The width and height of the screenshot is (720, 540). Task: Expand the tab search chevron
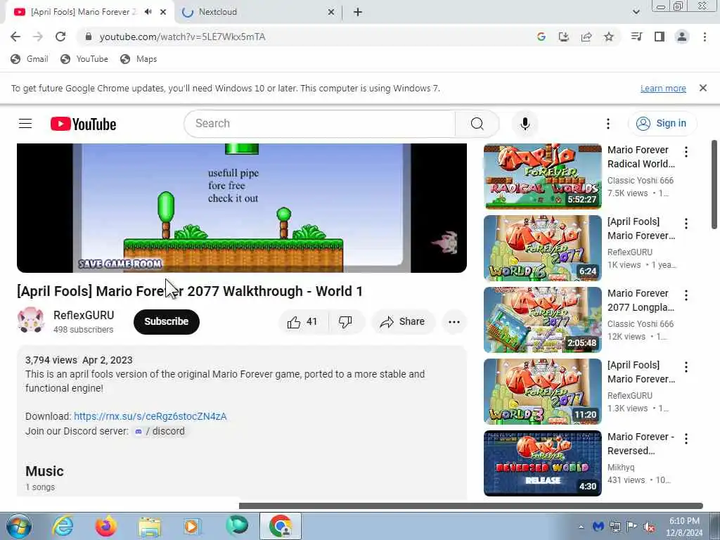636,12
